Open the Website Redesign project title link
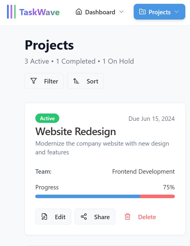Image resolution: width=190 pixels, height=246 pixels. [75, 132]
